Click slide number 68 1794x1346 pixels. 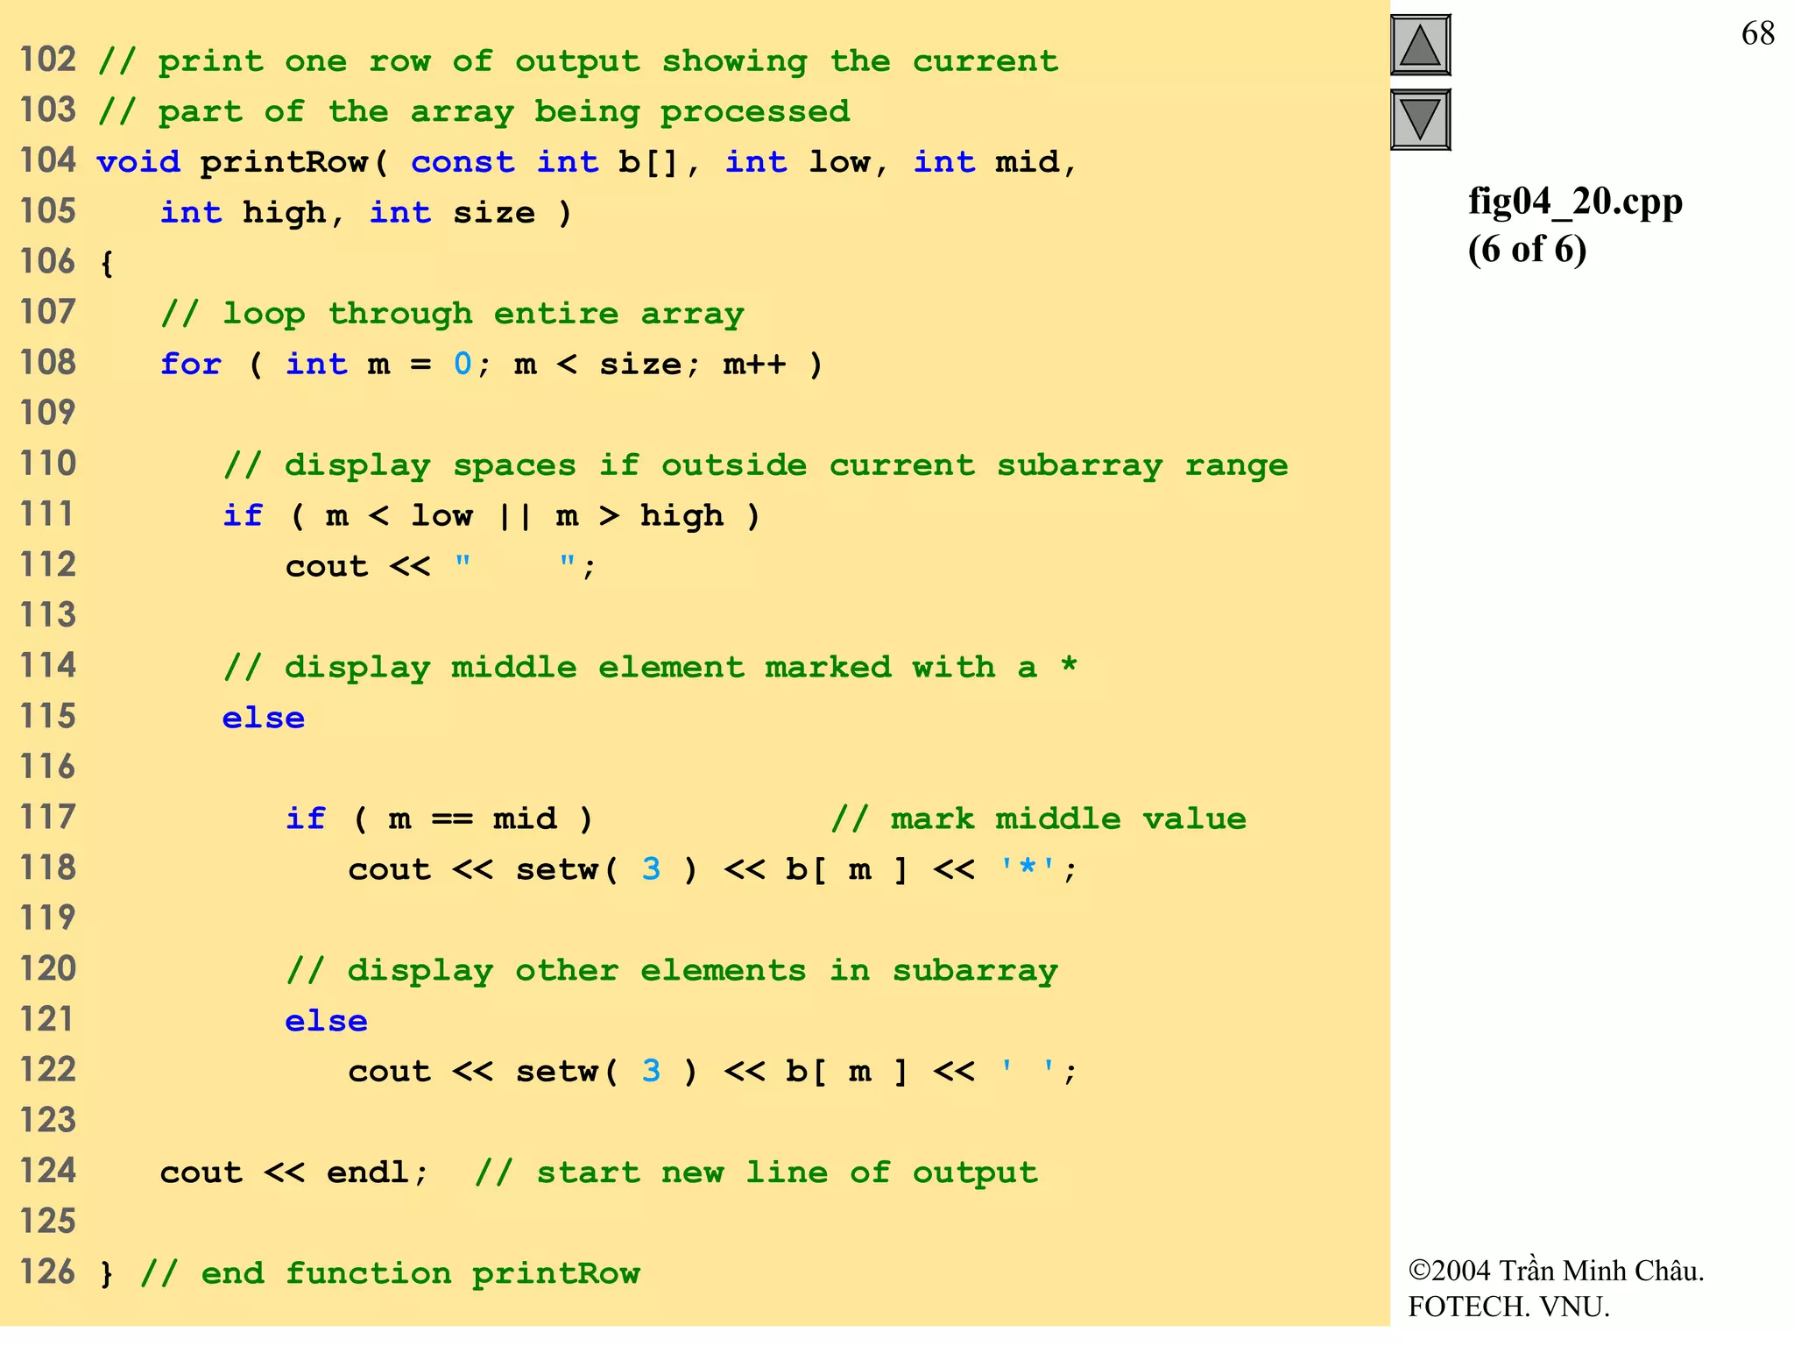click(1757, 33)
